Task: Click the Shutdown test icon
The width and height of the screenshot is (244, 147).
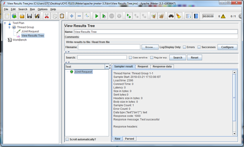Action: pyautogui.click(x=119, y=16)
